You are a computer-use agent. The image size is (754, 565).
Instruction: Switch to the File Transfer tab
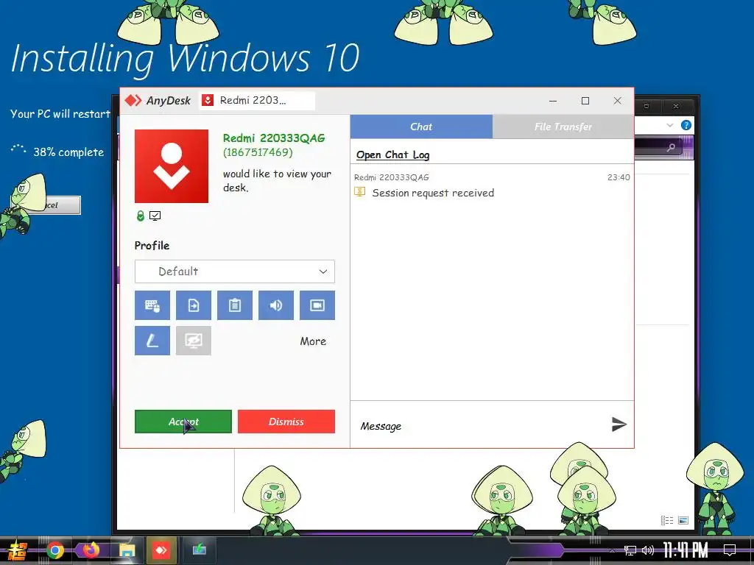pyautogui.click(x=563, y=127)
